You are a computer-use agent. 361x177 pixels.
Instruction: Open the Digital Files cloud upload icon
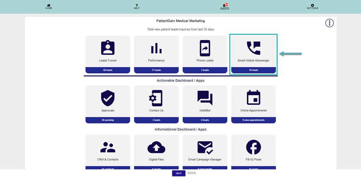pyautogui.click(x=156, y=147)
